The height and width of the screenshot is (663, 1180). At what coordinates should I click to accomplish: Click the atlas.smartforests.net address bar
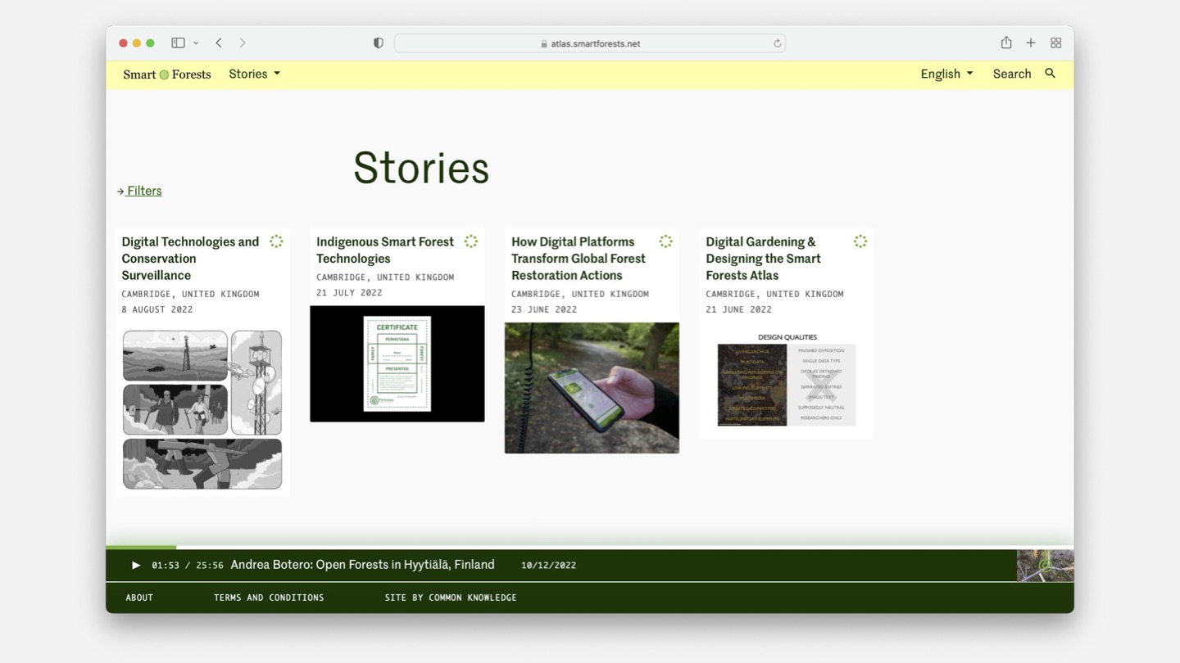(x=590, y=43)
